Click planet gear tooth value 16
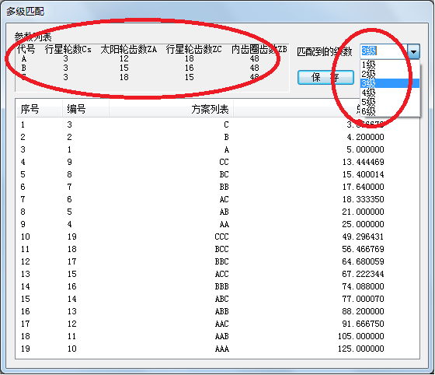The height and width of the screenshot is (375, 435). (190, 68)
